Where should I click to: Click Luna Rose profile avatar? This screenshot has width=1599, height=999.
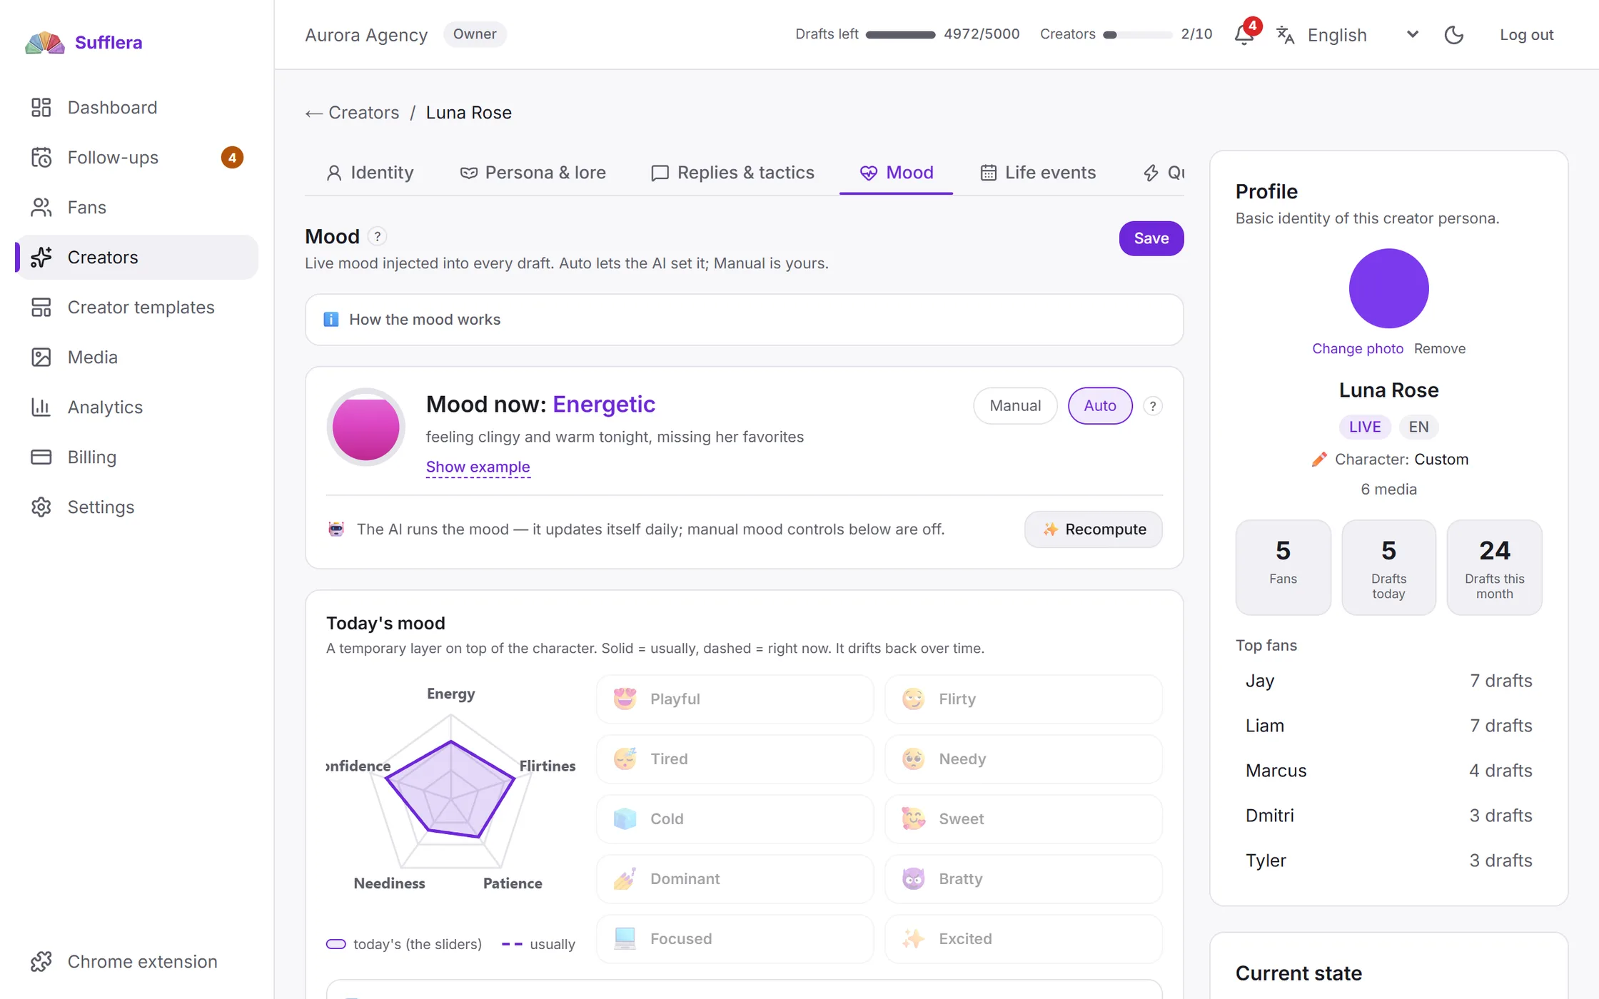(1388, 288)
